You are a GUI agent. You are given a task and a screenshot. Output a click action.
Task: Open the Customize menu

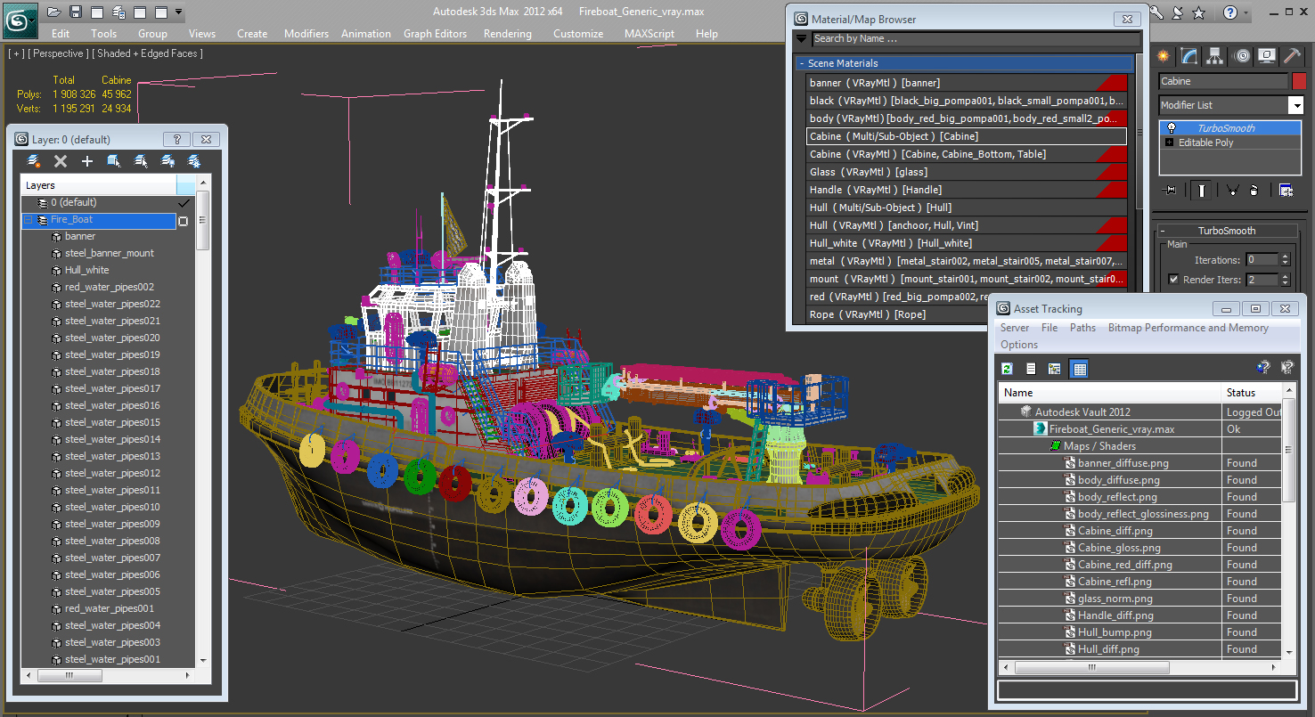tap(578, 34)
